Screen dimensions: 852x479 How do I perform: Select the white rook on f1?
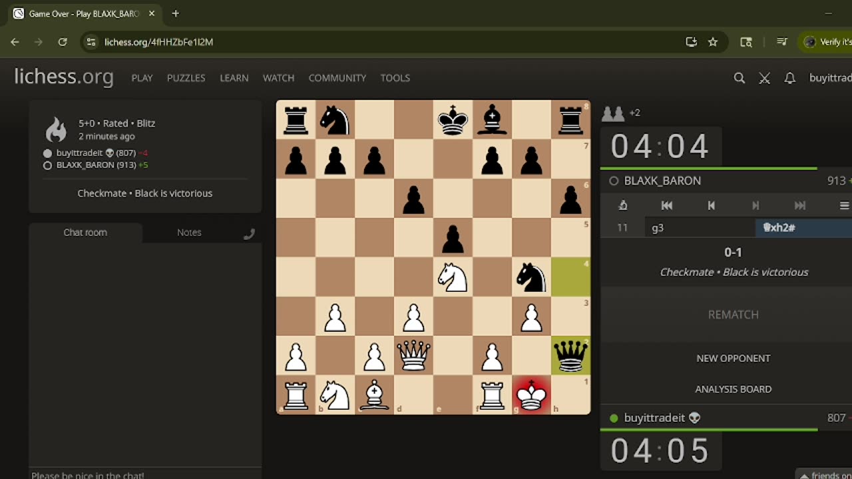(x=492, y=395)
